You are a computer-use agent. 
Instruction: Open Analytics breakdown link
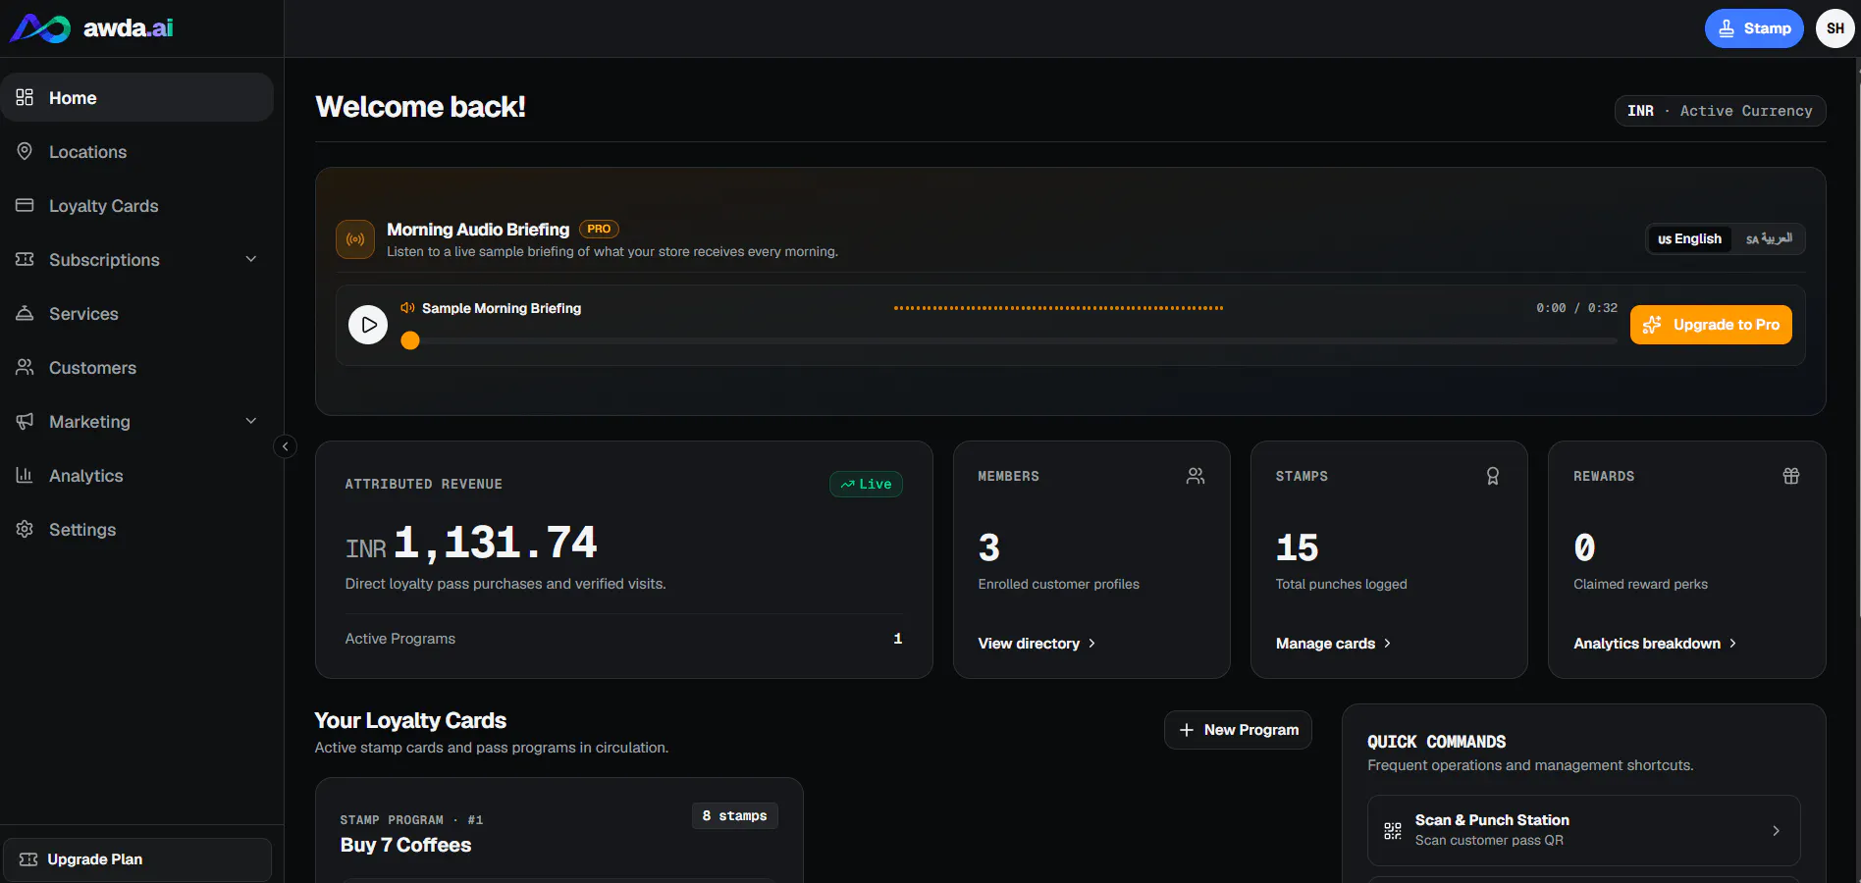pyautogui.click(x=1655, y=644)
